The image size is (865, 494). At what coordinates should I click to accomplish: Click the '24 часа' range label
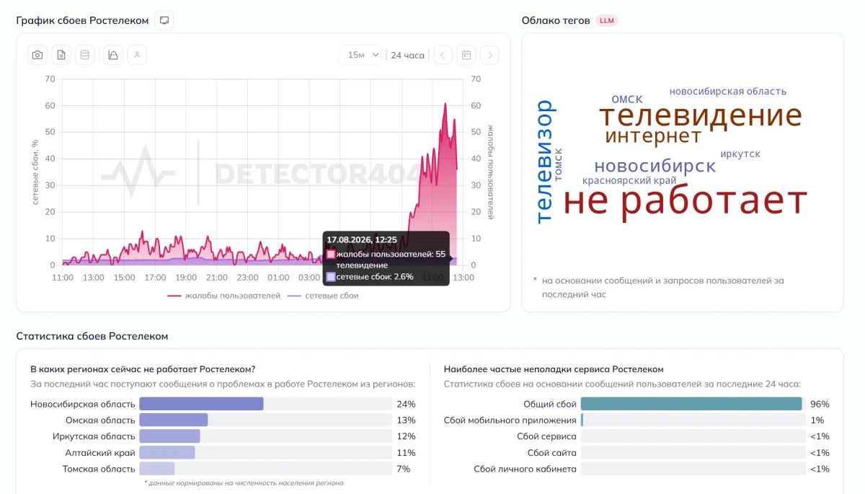coord(407,55)
